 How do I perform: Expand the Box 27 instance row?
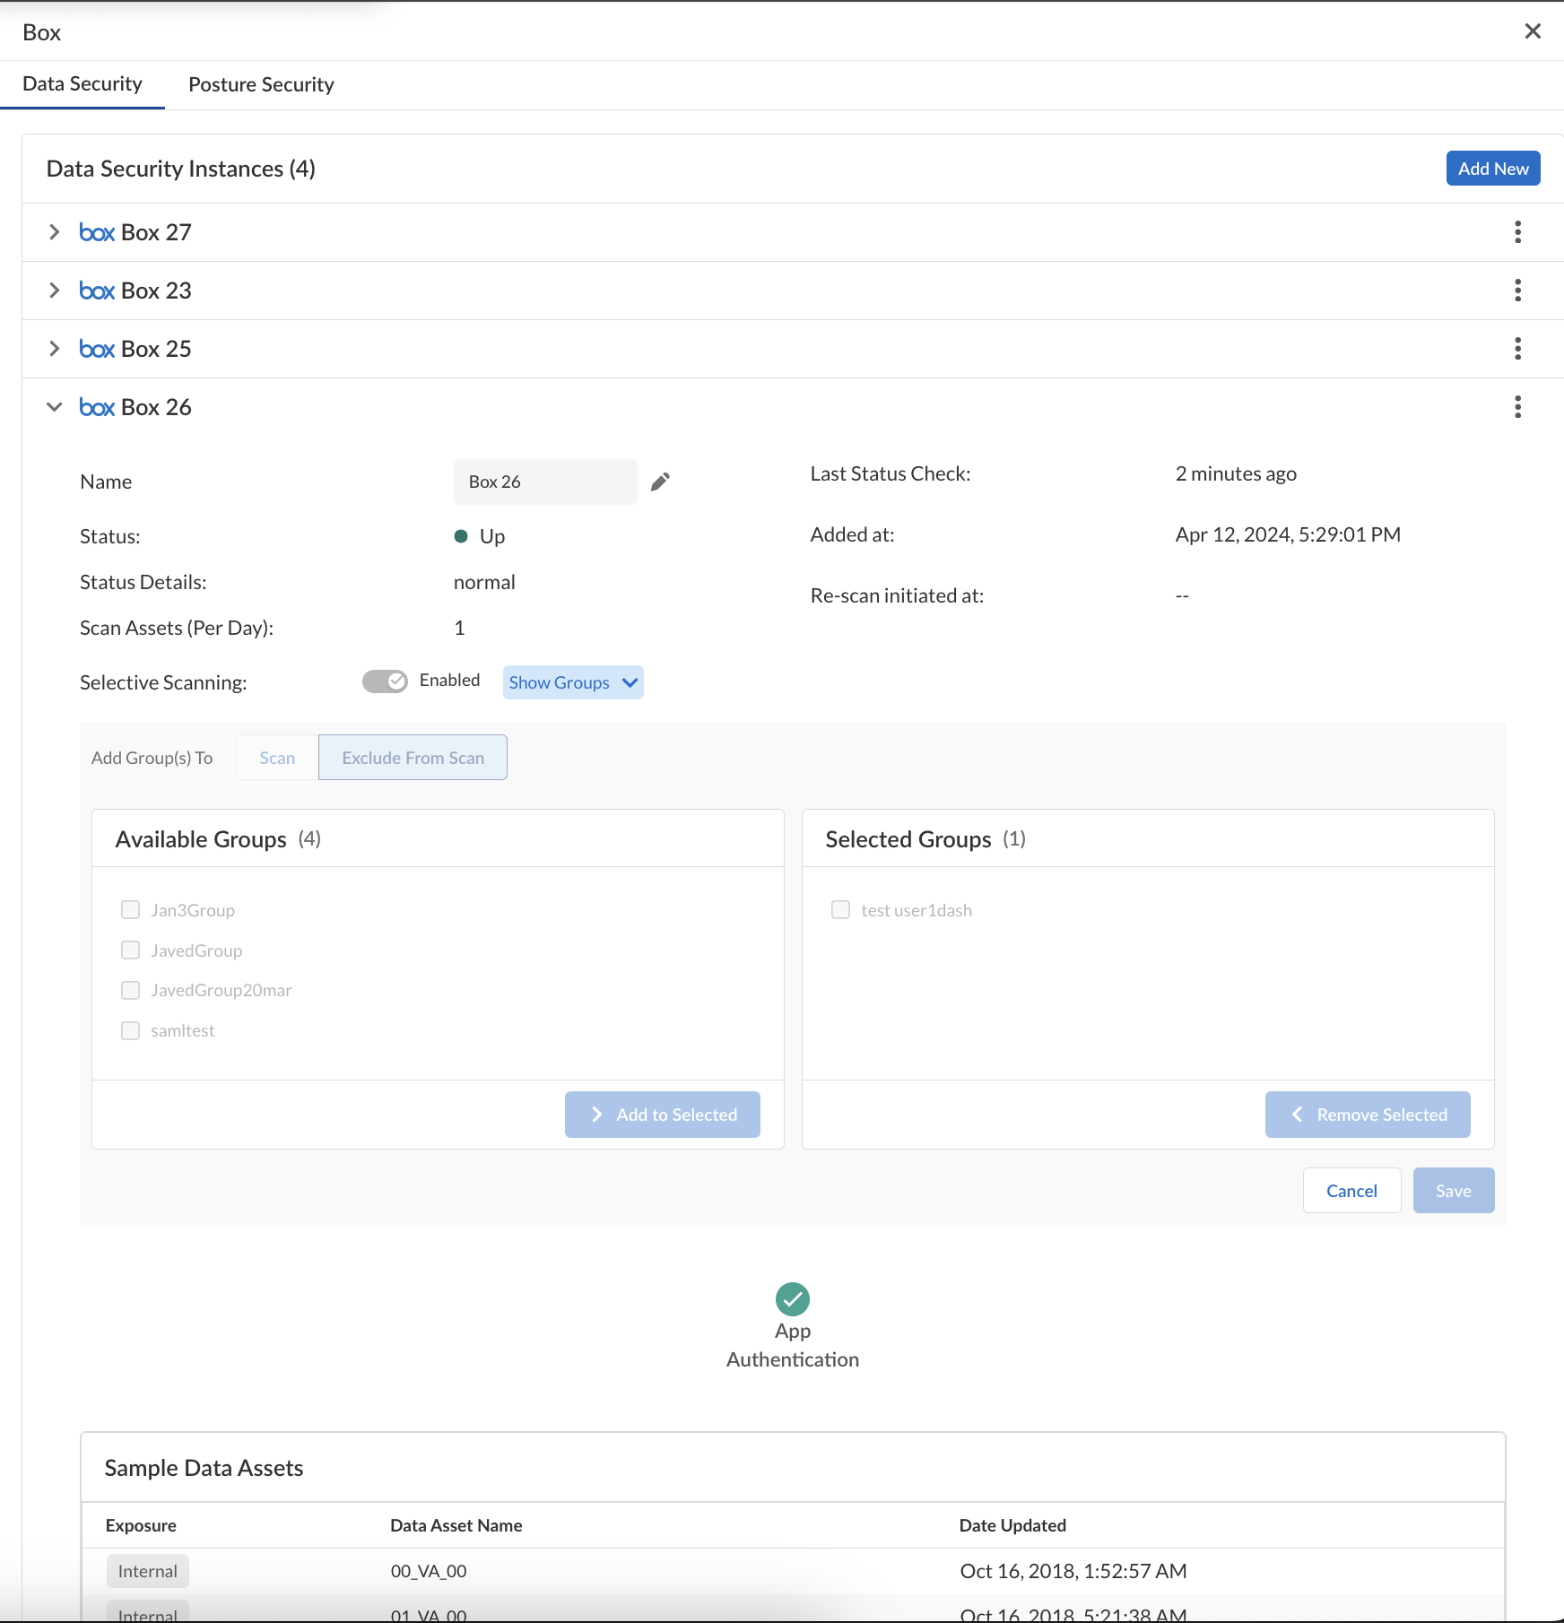tap(55, 232)
